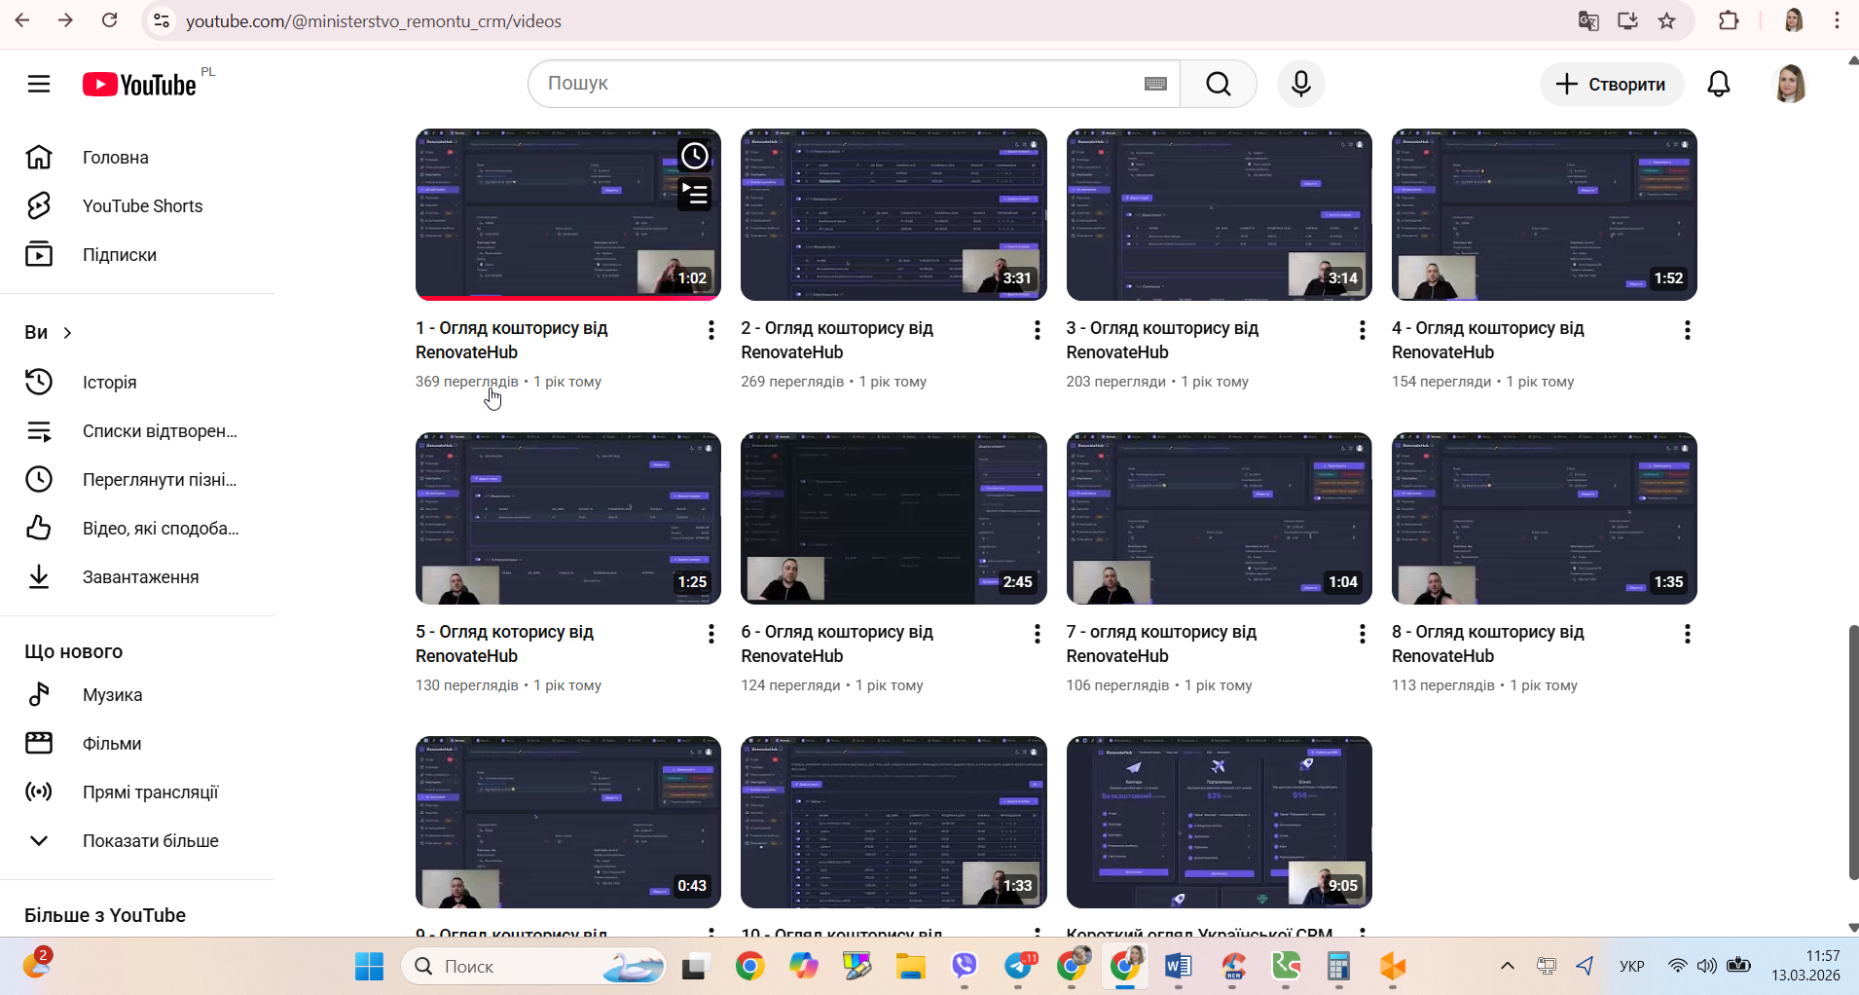Open 'Переглянути пізніше' list
1859x995 pixels.
tap(137, 480)
